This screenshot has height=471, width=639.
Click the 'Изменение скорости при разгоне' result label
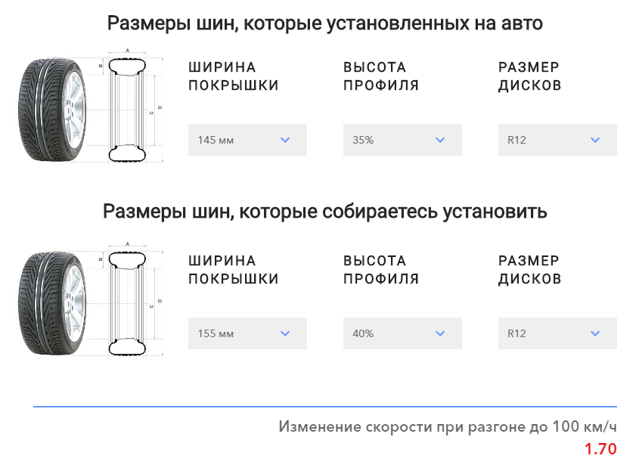pyautogui.click(x=447, y=426)
